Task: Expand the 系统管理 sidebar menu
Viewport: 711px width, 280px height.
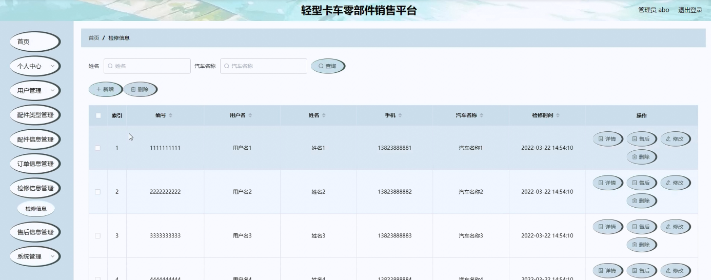Action: (35, 256)
